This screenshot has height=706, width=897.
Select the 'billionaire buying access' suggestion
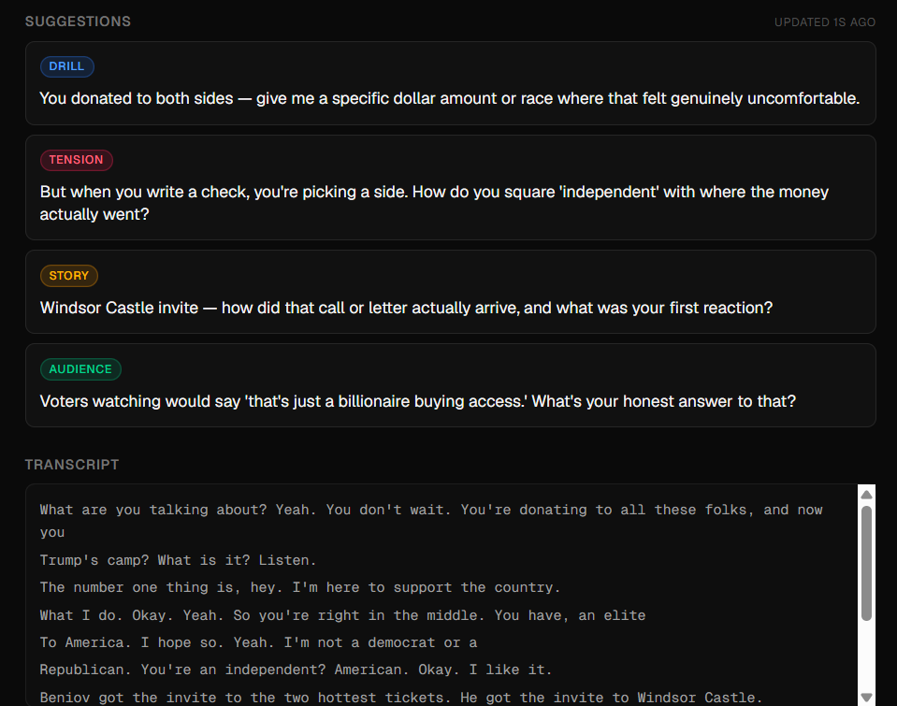(x=450, y=385)
